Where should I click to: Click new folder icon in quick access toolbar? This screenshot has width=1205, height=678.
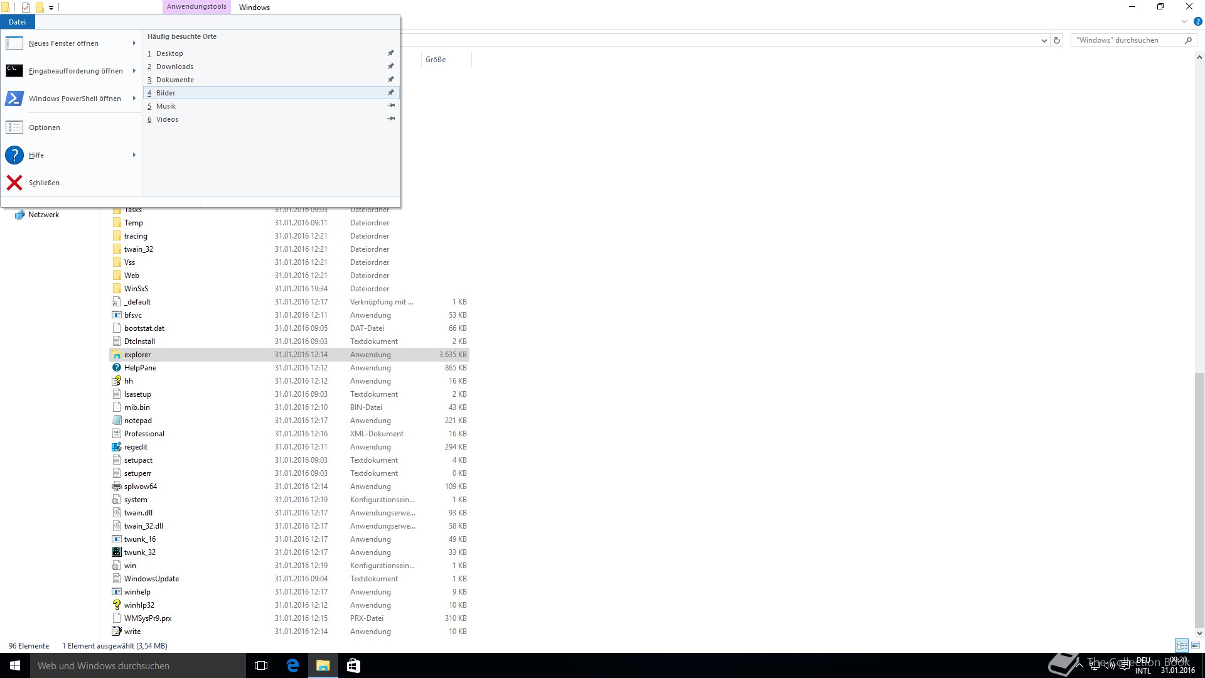coord(40,8)
